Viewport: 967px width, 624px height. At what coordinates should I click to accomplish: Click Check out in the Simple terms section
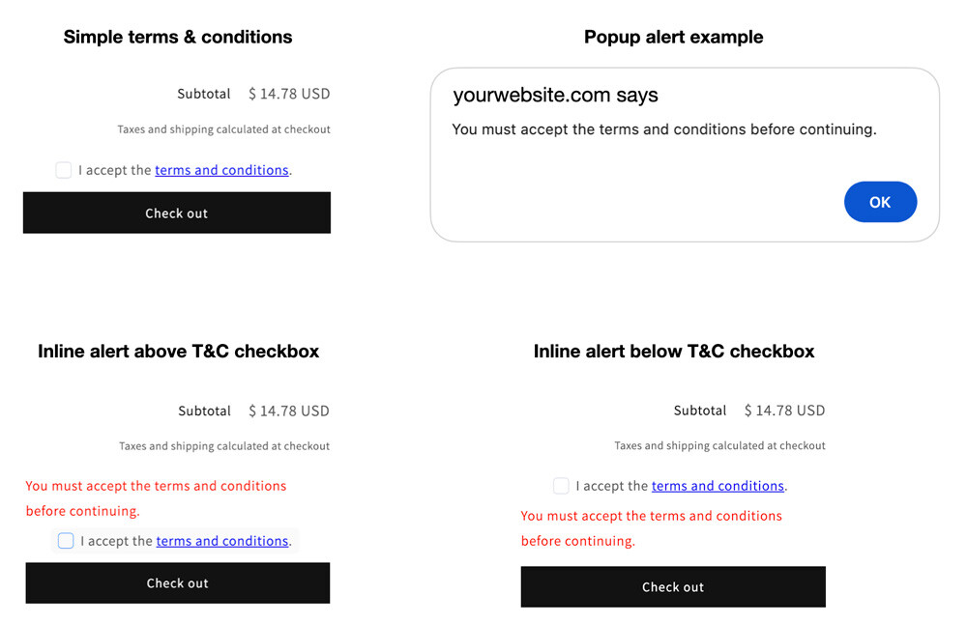177,213
